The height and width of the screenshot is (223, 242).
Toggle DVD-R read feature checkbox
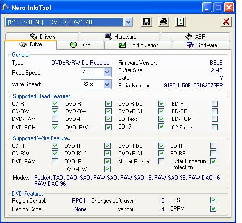[108, 104]
